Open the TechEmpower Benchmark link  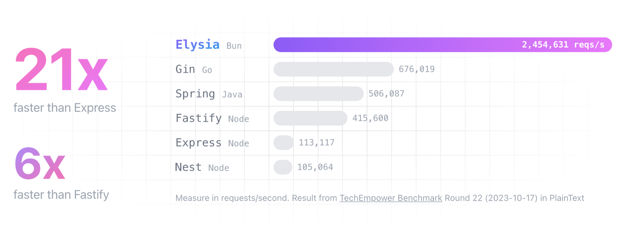[x=391, y=198]
